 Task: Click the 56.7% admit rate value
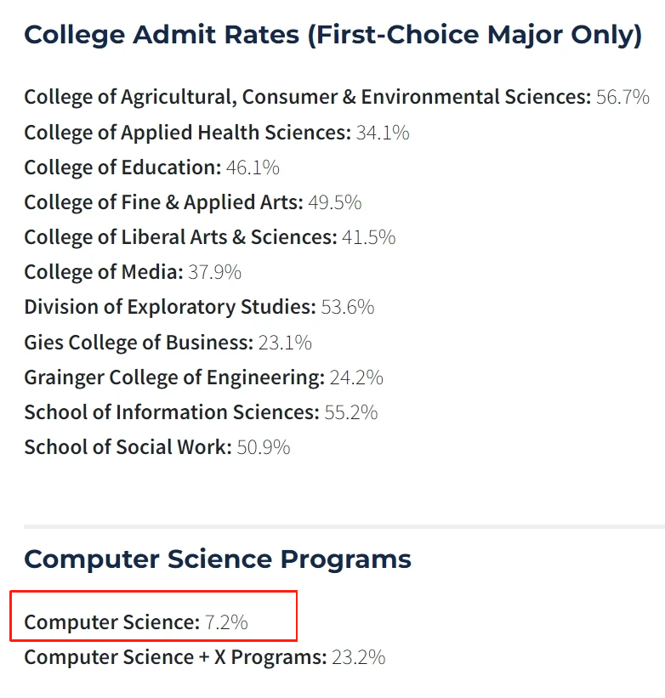(622, 97)
